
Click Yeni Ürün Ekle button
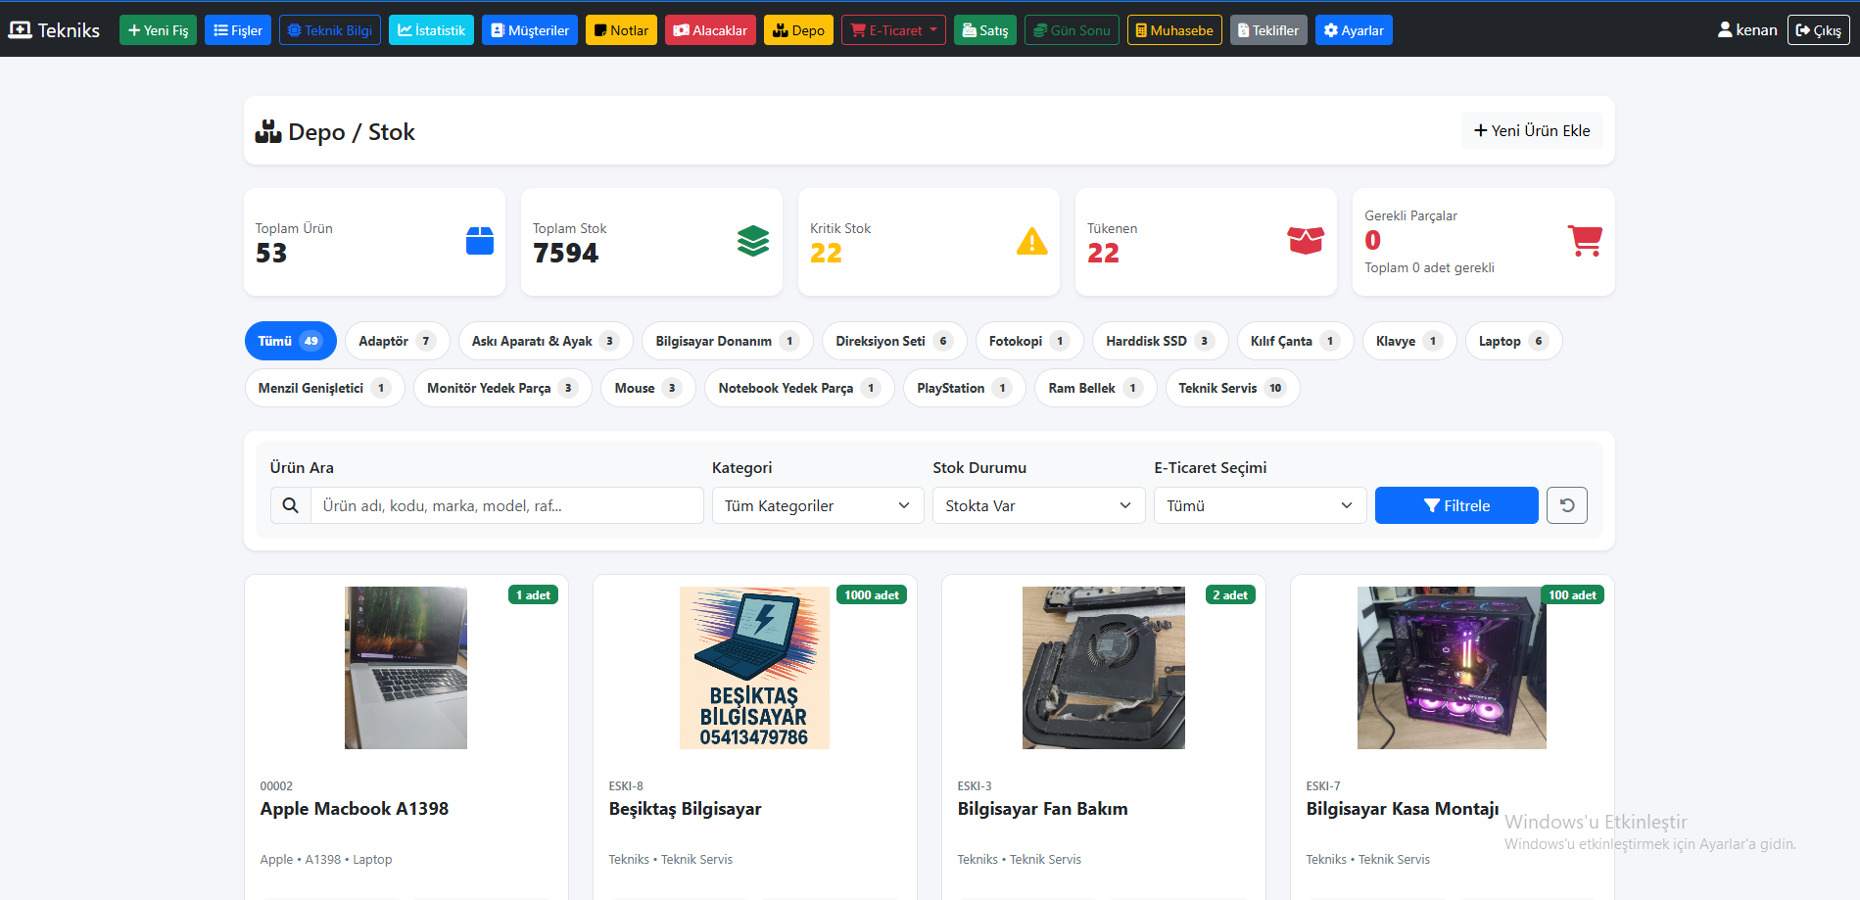tap(1532, 130)
